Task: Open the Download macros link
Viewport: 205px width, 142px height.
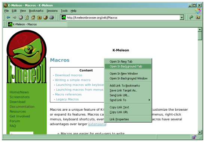Action: click(x=68, y=75)
